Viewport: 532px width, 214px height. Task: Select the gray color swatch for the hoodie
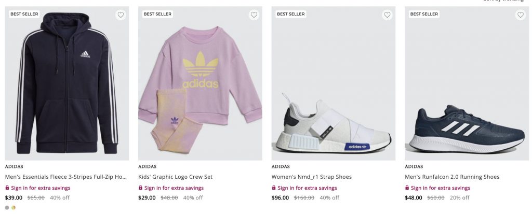[x=7, y=208]
